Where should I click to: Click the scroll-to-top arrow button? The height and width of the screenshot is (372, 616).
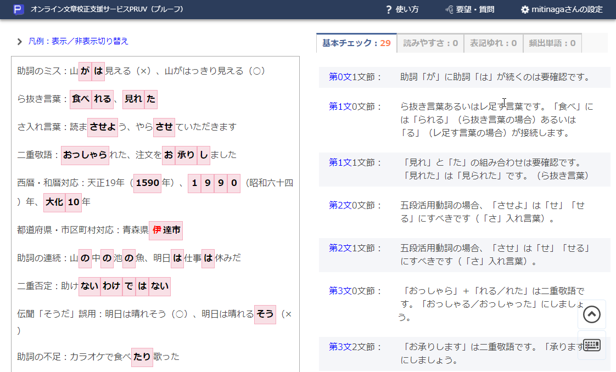click(x=591, y=314)
